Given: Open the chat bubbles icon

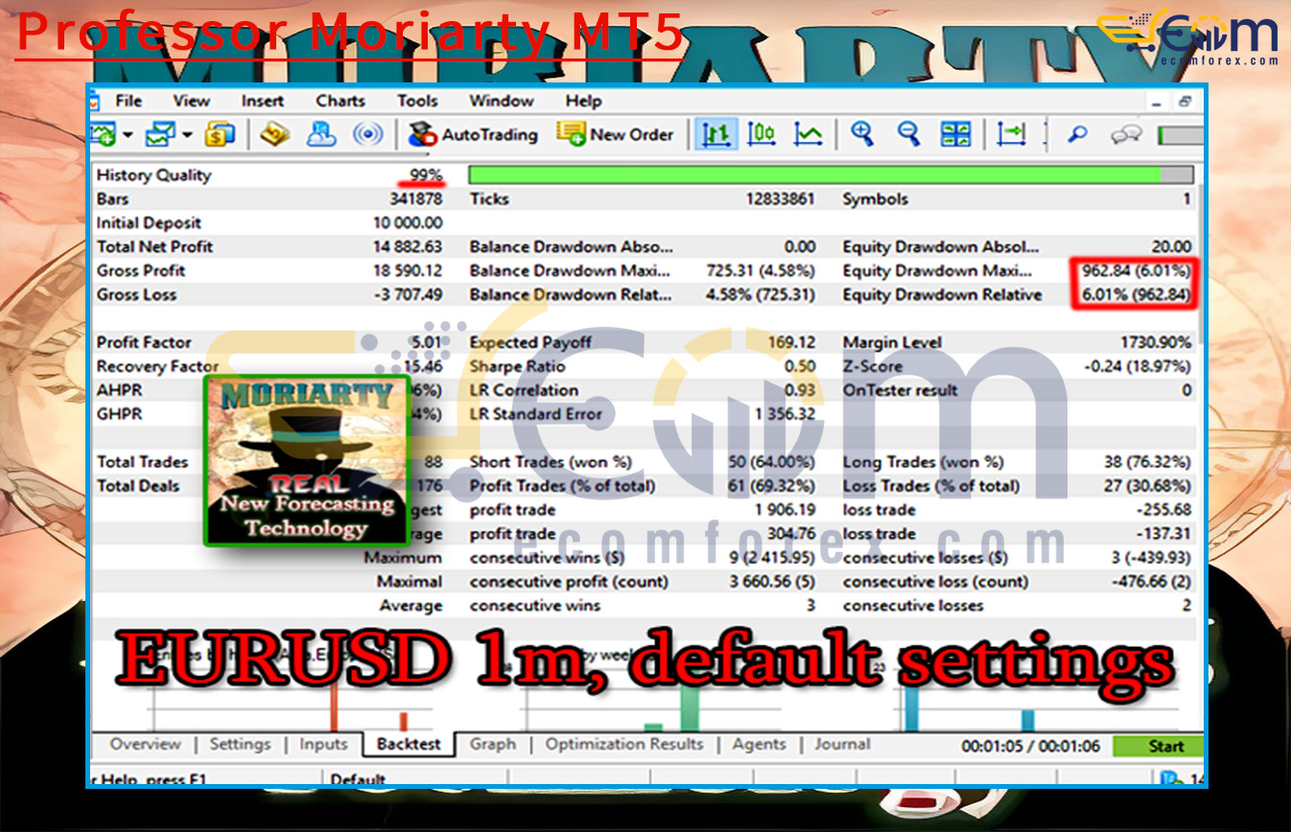Looking at the screenshot, I should [1126, 135].
